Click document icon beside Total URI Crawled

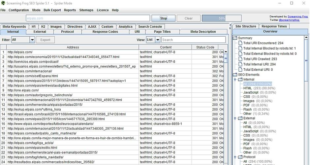point(240,59)
